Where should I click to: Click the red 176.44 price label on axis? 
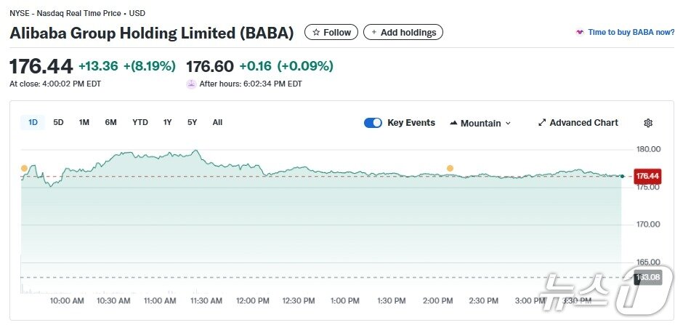[x=647, y=176]
